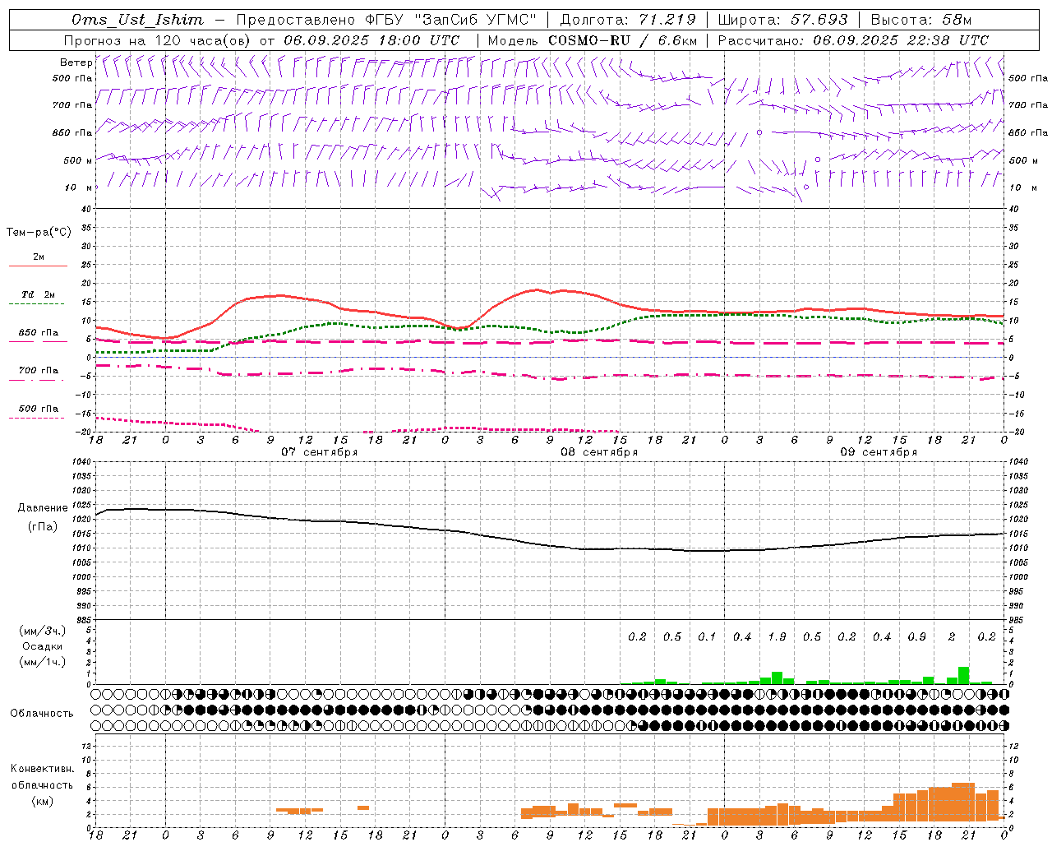Select the text Предоставлено ФГБУ "ЗапСиб УГМС"
This screenshot has width=1052, height=842.
pyautogui.click(x=386, y=20)
